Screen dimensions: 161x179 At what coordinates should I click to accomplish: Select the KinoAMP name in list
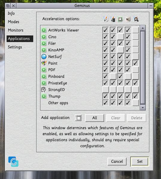coord(56,50)
